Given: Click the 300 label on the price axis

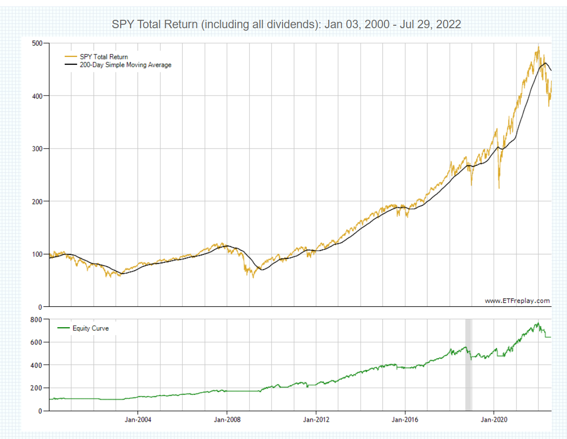Looking at the screenshot, I should 37,148.
